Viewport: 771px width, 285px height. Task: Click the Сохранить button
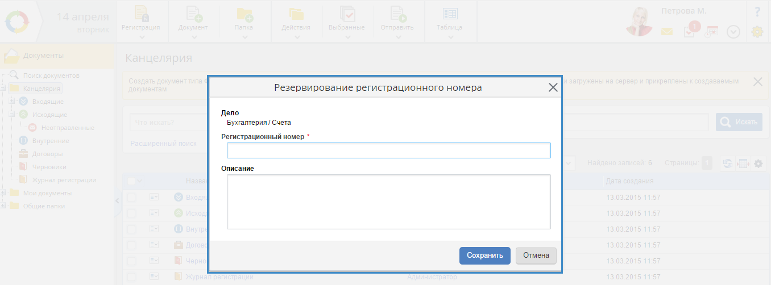(x=484, y=255)
